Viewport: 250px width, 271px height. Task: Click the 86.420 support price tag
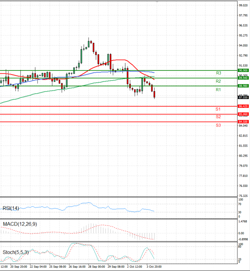pyautogui.click(x=243, y=106)
